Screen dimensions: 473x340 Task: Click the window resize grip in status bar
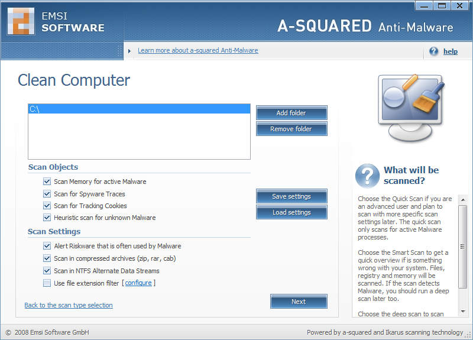468,335
